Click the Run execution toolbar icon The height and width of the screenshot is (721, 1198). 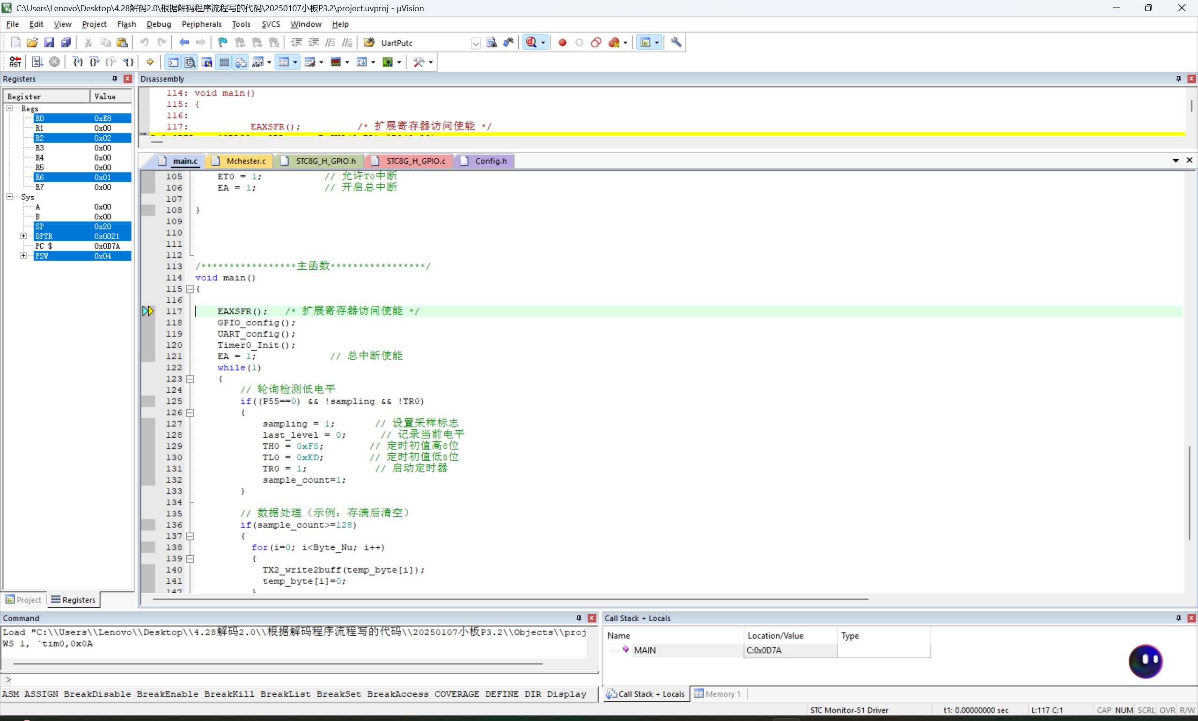37,62
